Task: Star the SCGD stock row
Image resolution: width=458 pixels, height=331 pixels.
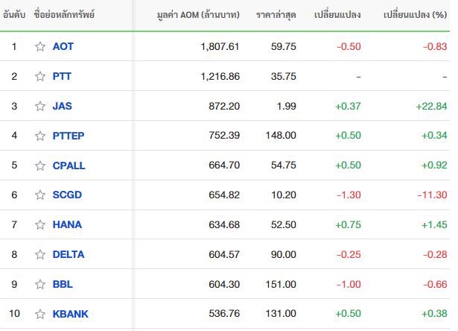Action: pos(40,195)
